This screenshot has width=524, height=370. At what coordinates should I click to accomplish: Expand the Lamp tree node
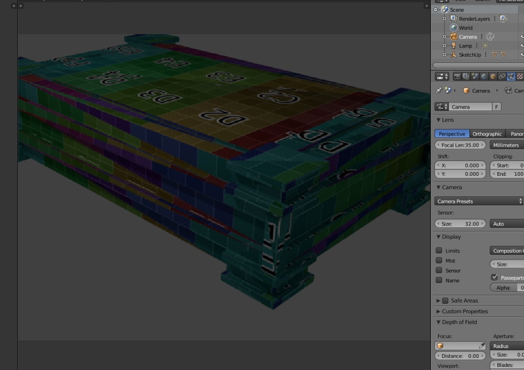click(445, 45)
